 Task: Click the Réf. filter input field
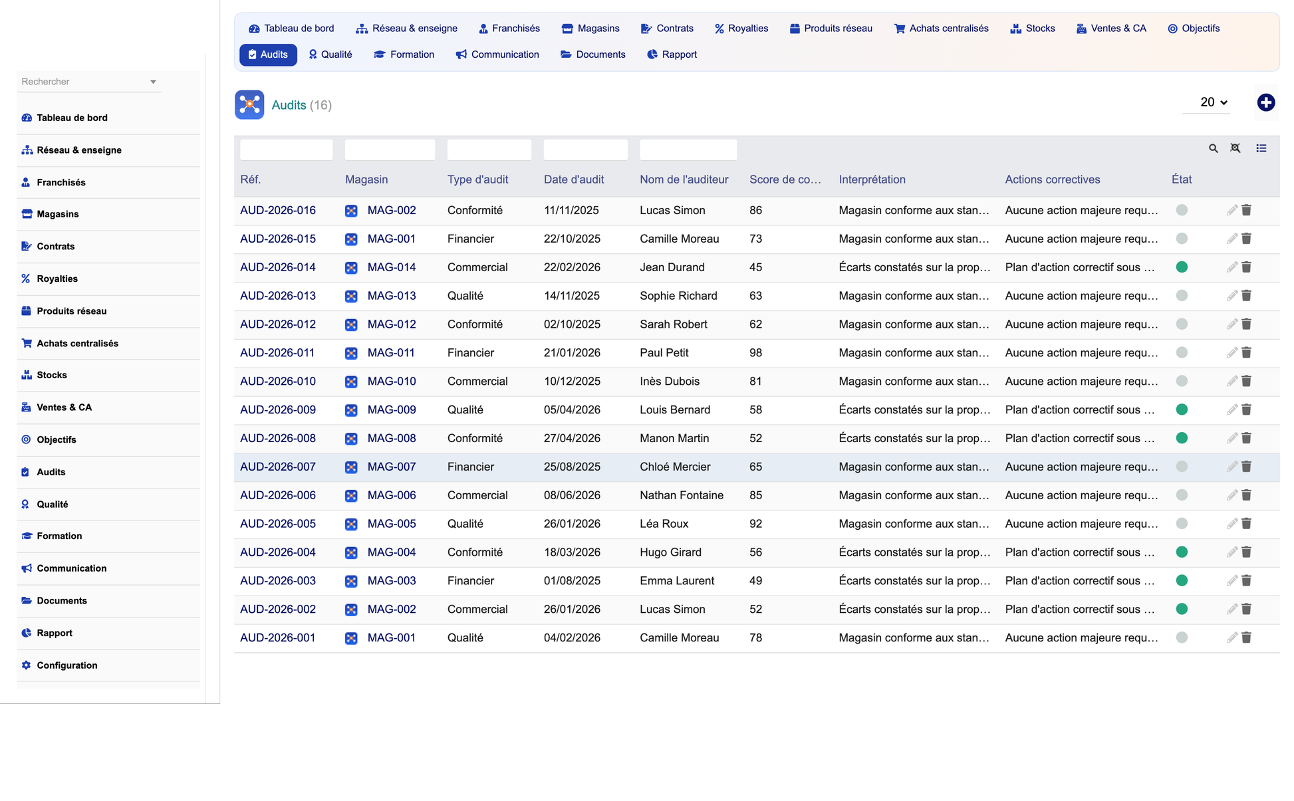coord(287,150)
